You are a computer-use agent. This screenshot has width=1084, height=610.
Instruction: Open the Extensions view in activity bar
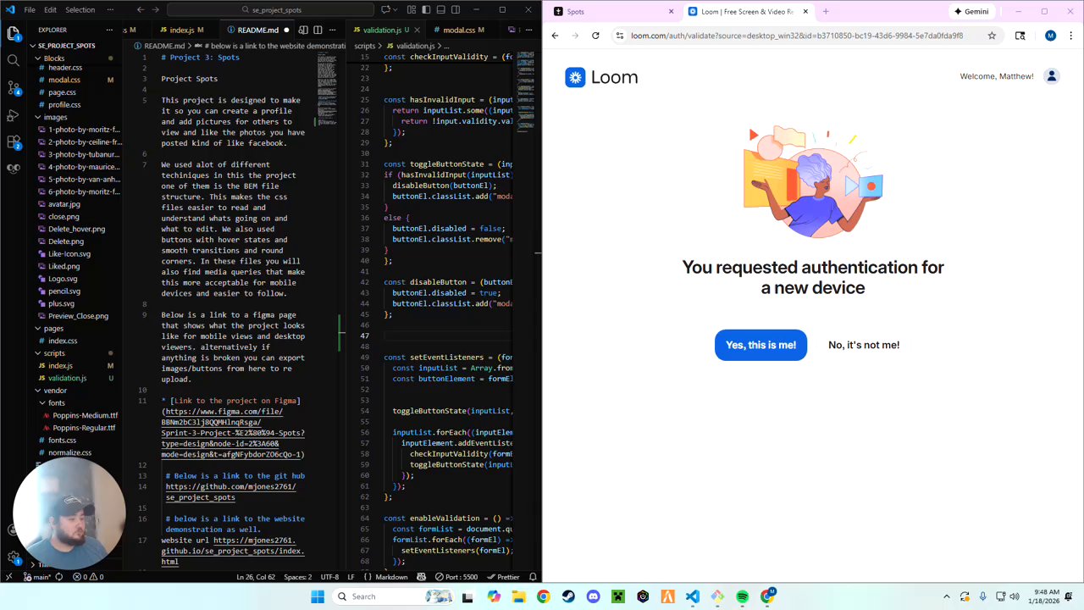[x=13, y=141]
